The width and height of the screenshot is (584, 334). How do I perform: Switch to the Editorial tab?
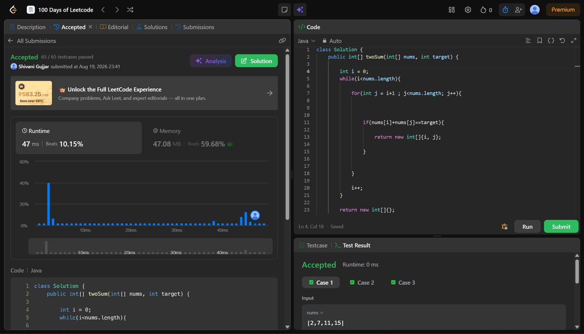coord(114,27)
